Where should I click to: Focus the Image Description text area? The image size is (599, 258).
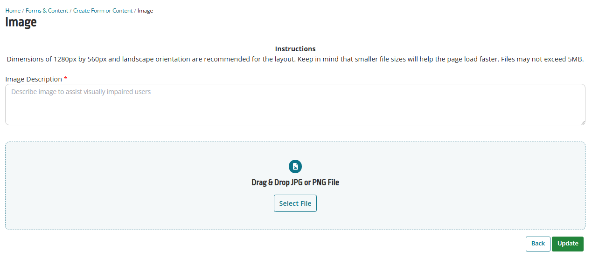click(295, 104)
